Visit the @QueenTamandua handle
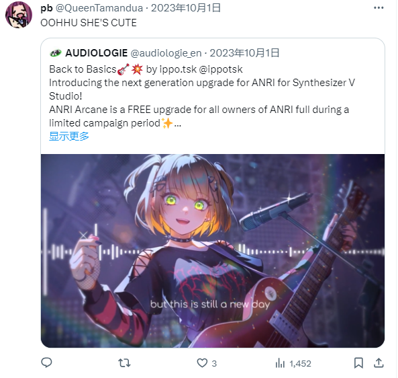The image size is (398, 378). pyautogui.click(x=99, y=8)
